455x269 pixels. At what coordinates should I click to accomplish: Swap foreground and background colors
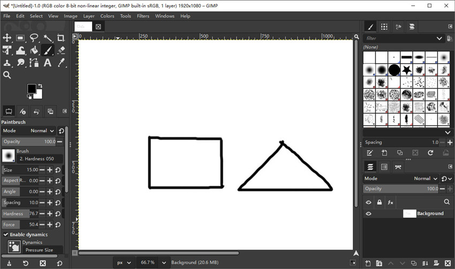tap(40, 86)
